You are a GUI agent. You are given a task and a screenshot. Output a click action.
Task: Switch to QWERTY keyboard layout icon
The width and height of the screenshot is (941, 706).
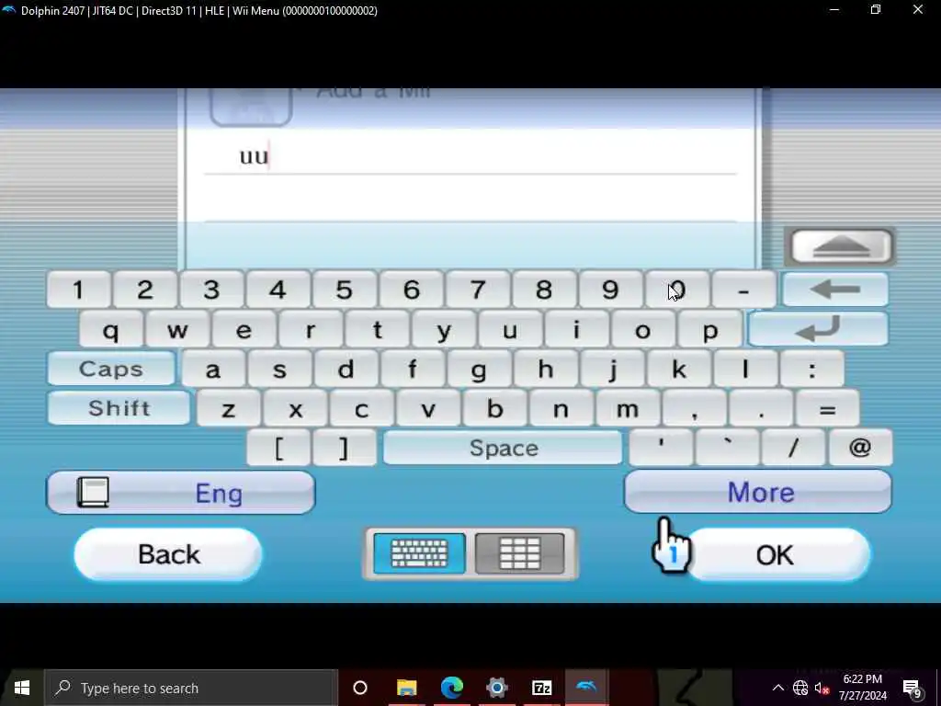(x=419, y=552)
